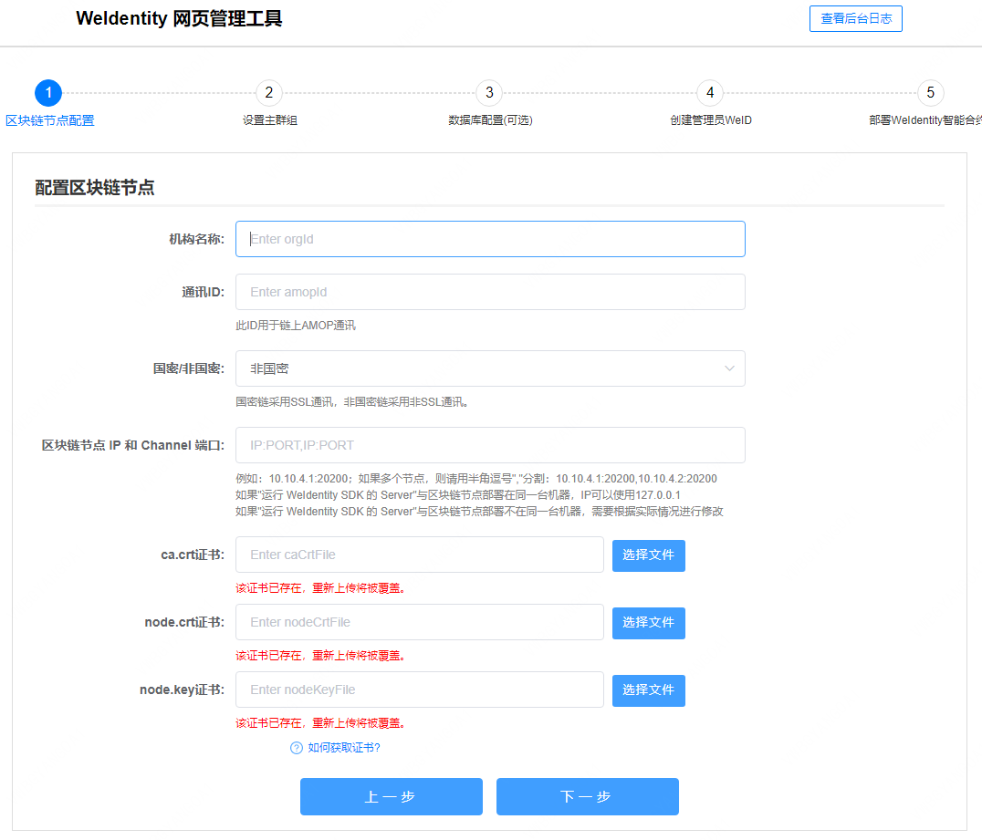Open the 数据库配置(可选) step label

click(490, 120)
